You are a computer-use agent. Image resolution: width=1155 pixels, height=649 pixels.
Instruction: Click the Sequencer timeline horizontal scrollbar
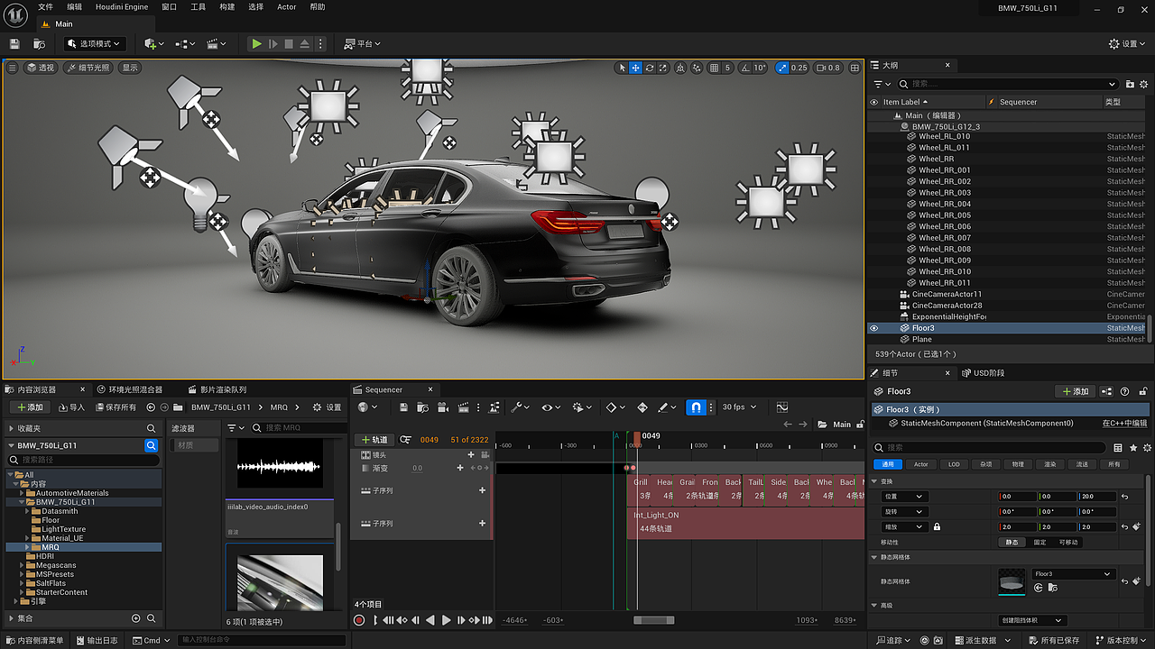point(654,620)
